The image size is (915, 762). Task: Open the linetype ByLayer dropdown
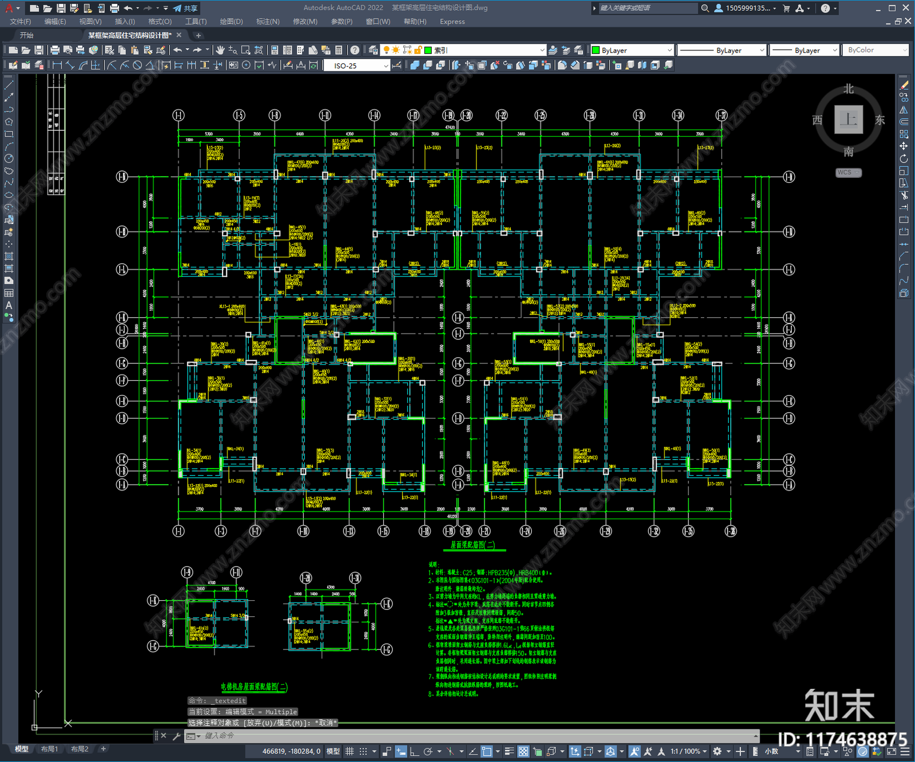click(722, 50)
